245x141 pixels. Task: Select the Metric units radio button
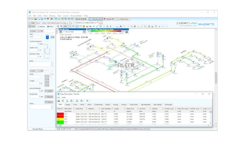48,27
